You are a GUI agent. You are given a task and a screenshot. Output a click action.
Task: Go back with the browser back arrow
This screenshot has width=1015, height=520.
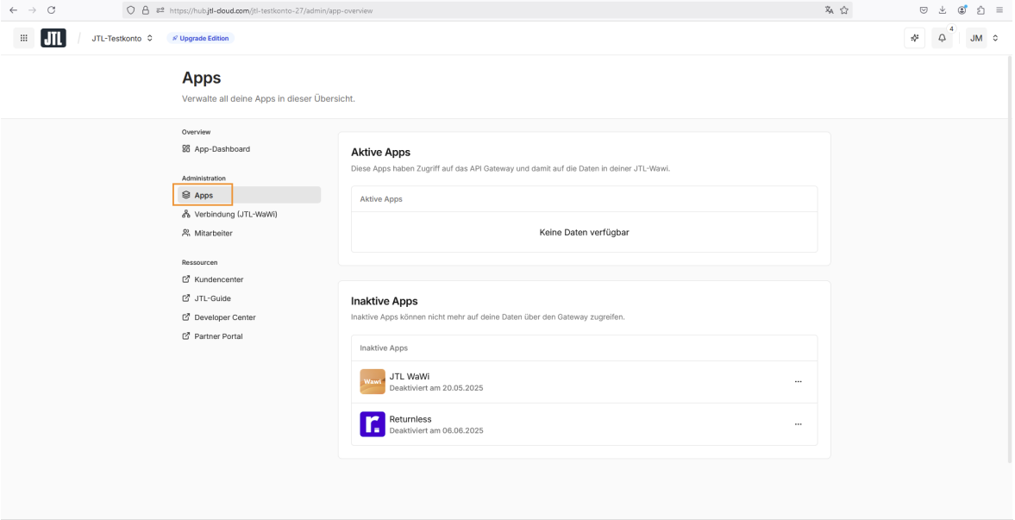[x=13, y=10]
